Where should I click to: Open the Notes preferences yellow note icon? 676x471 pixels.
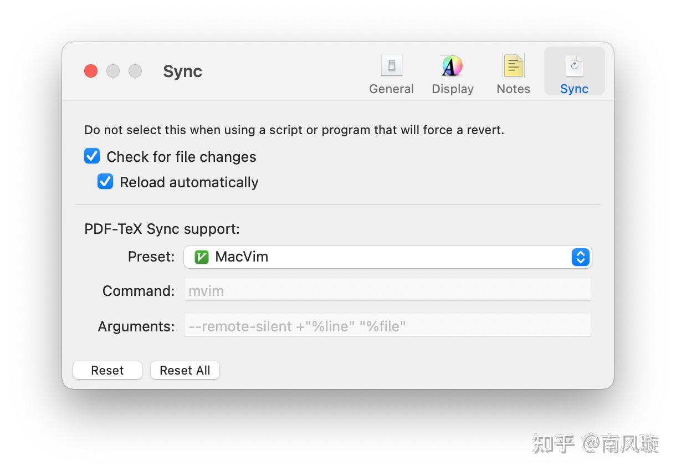pyautogui.click(x=513, y=66)
